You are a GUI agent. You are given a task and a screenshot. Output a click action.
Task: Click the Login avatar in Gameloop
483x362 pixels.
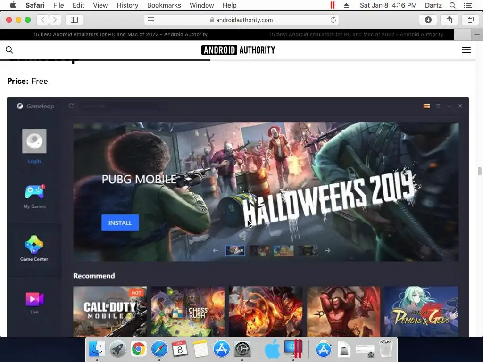34,141
